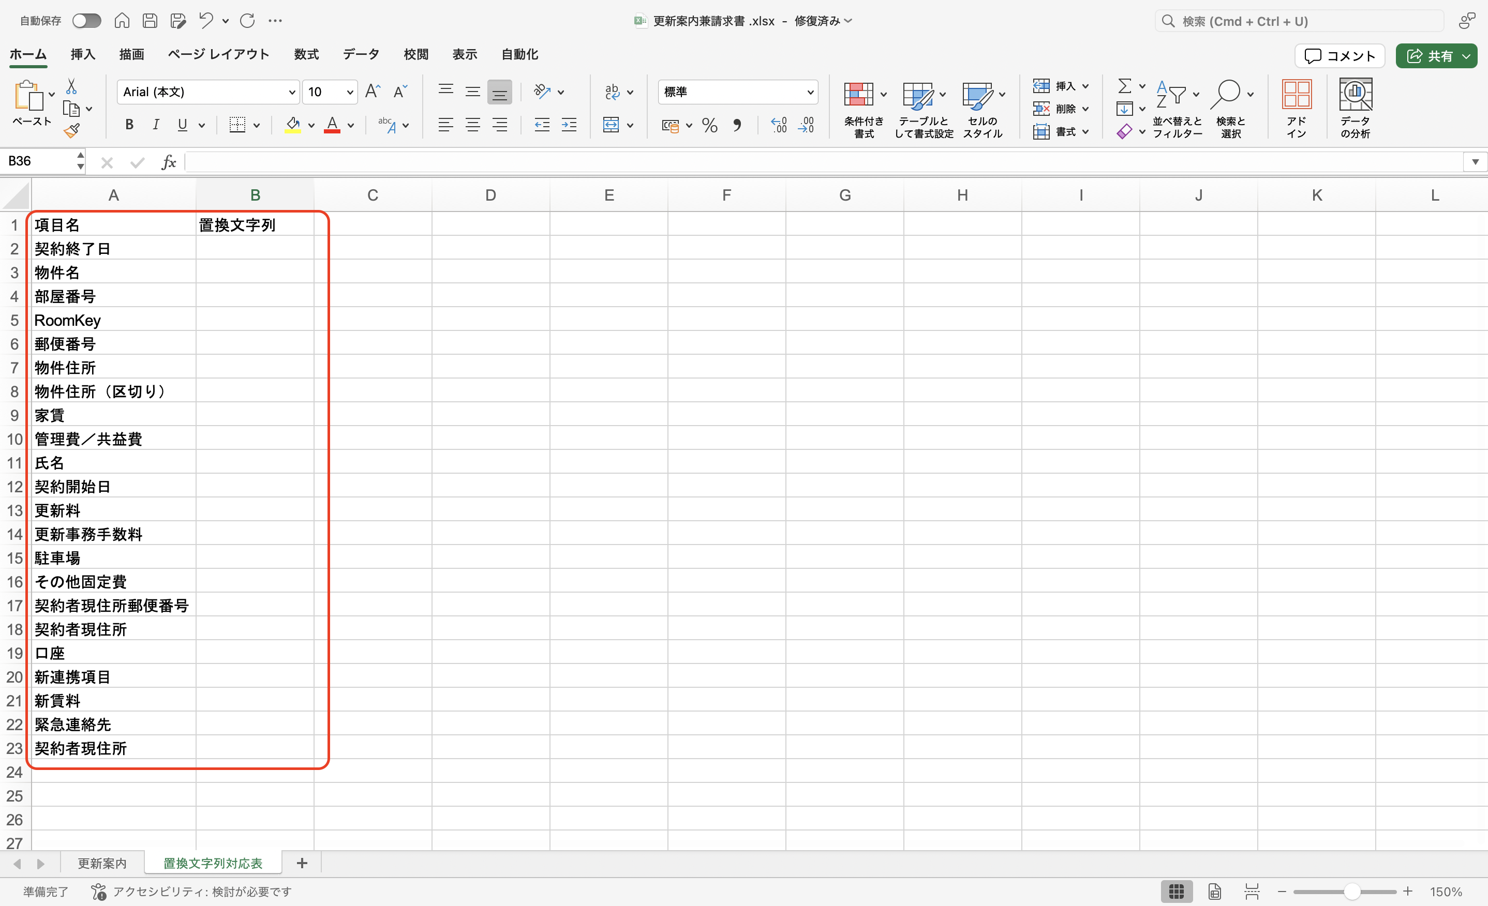The image size is (1488, 906).
Task: Open the 標準 number format dropdown
Action: click(810, 93)
